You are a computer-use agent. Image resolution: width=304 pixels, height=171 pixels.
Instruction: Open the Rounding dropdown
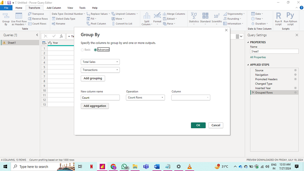(x=233, y=19)
